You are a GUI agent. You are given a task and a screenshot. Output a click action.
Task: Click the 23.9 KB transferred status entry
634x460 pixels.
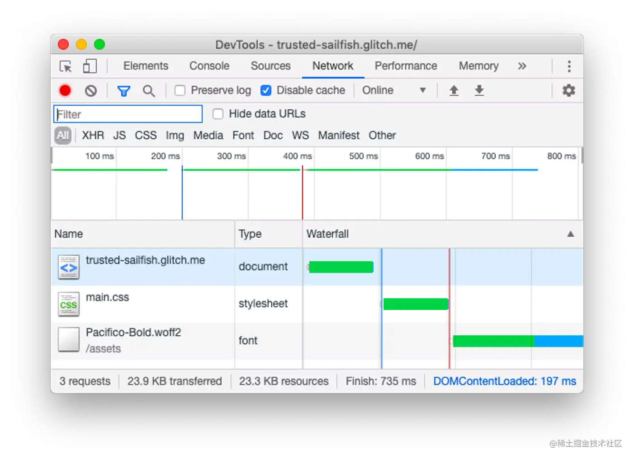175,381
